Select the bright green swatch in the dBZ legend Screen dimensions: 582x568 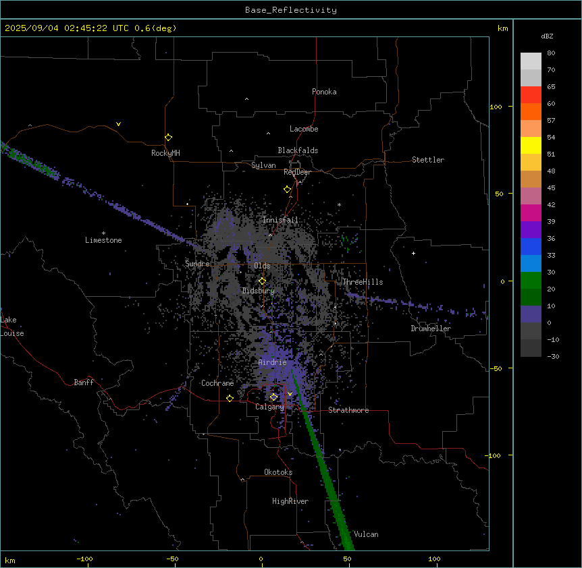[531, 281]
